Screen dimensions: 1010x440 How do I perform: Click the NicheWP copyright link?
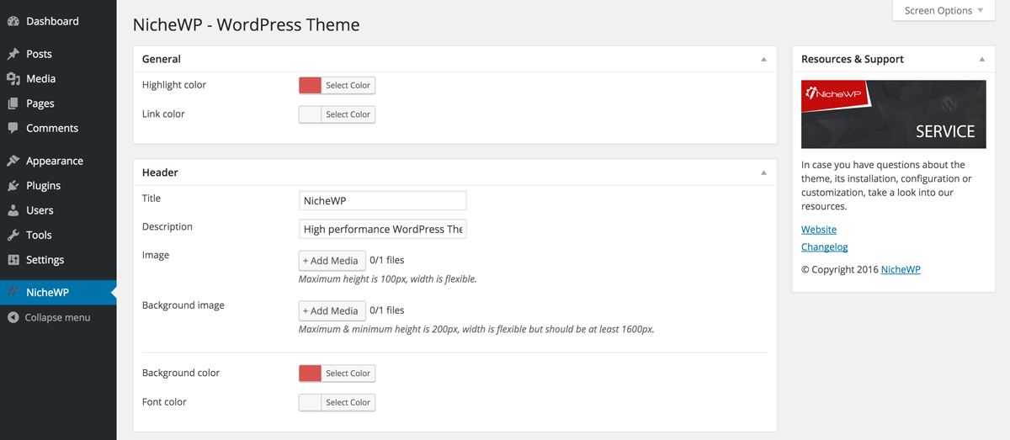901,269
